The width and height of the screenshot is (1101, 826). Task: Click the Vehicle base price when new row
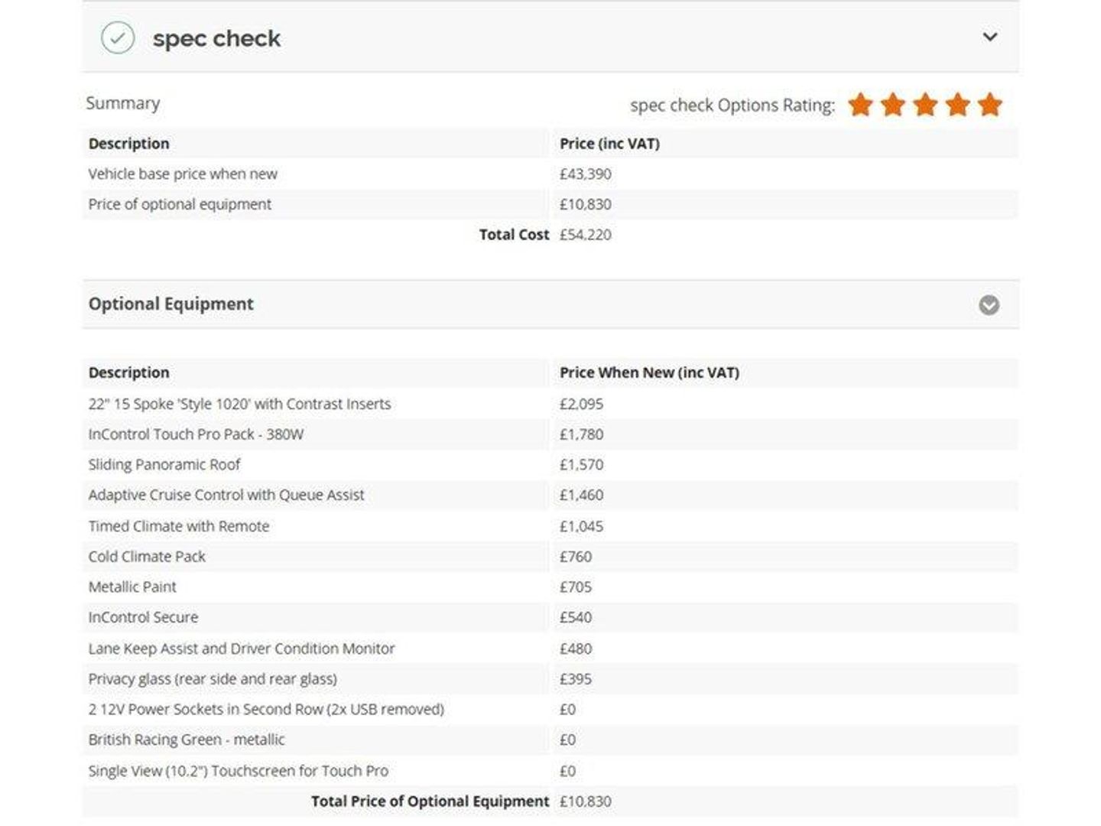(x=550, y=174)
